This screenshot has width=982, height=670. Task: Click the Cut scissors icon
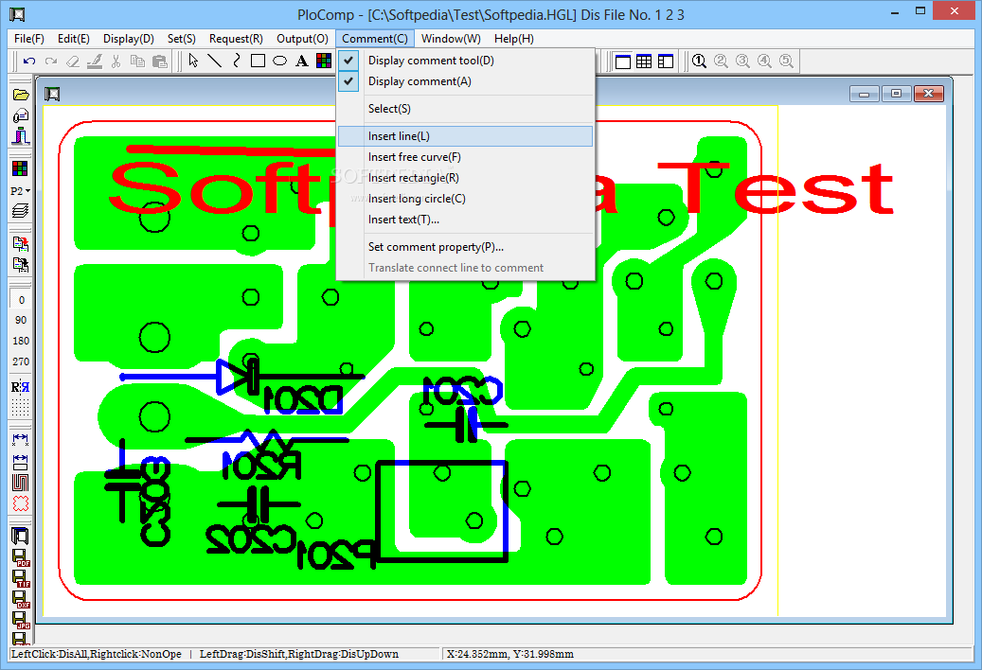(x=116, y=62)
